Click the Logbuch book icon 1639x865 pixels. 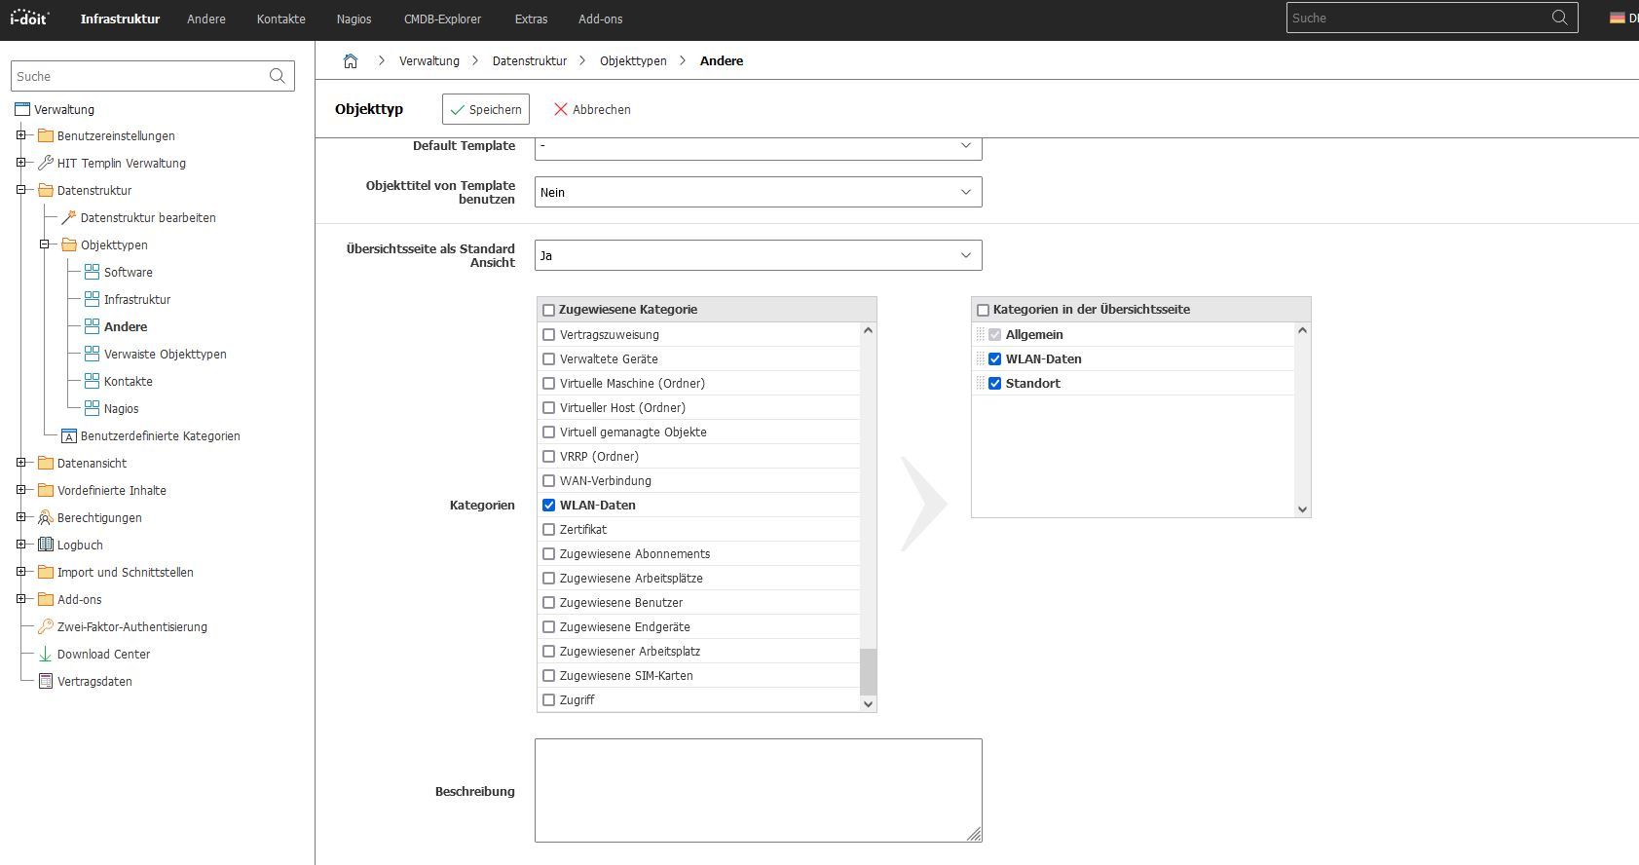point(46,545)
